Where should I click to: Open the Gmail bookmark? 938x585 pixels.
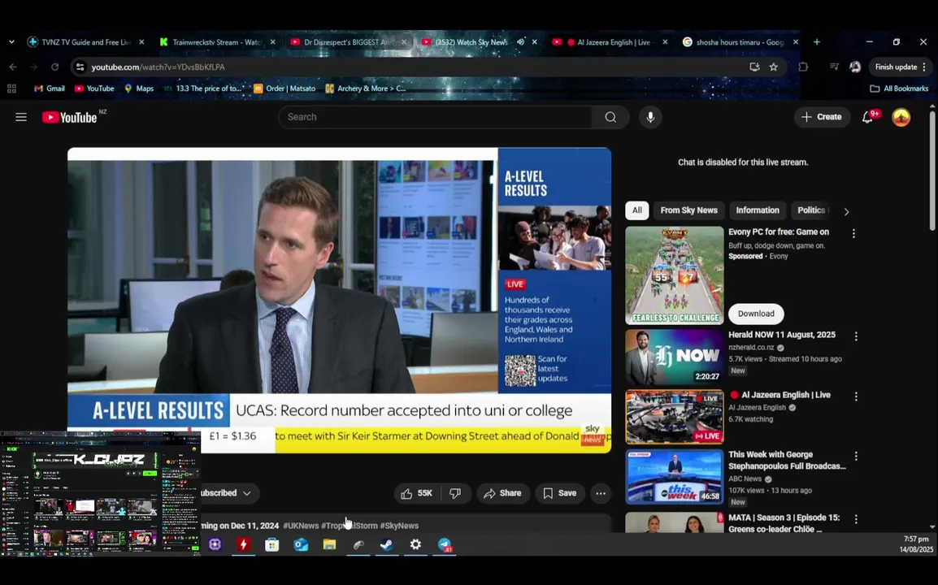tap(50, 89)
